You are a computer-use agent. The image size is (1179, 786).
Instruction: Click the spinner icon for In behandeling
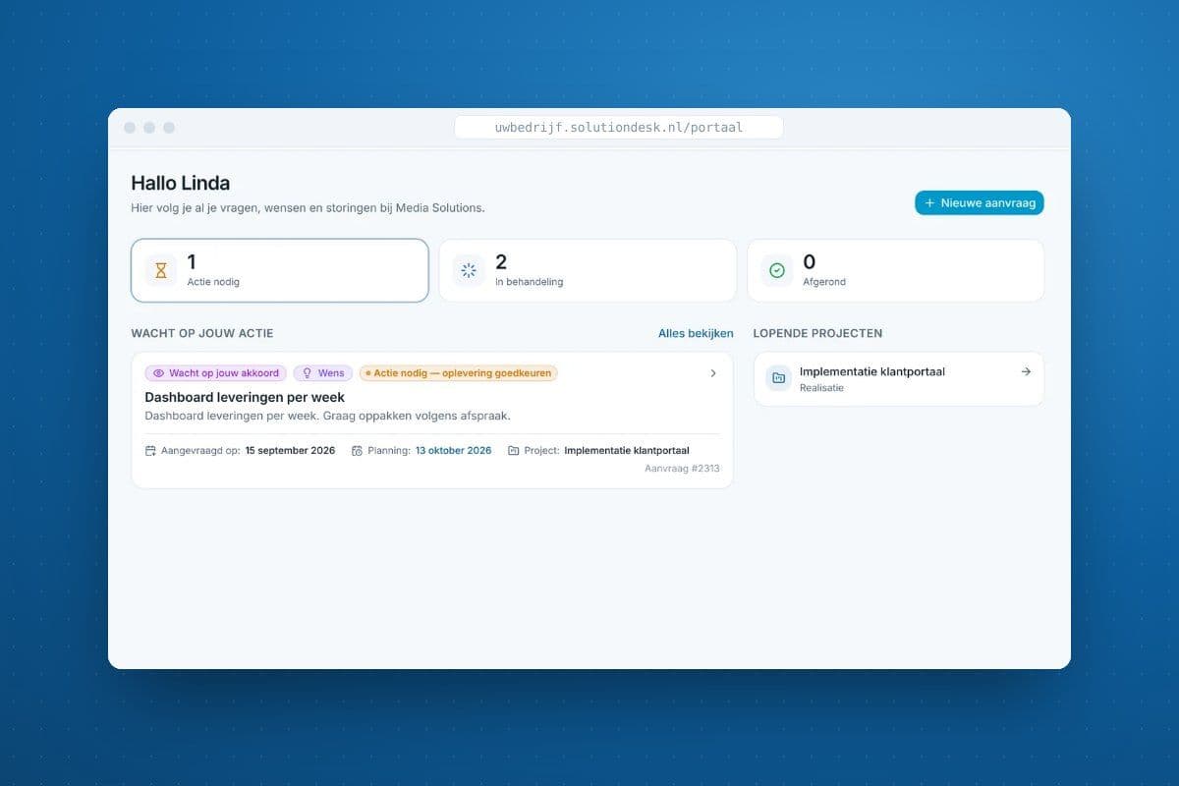point(469,270)
